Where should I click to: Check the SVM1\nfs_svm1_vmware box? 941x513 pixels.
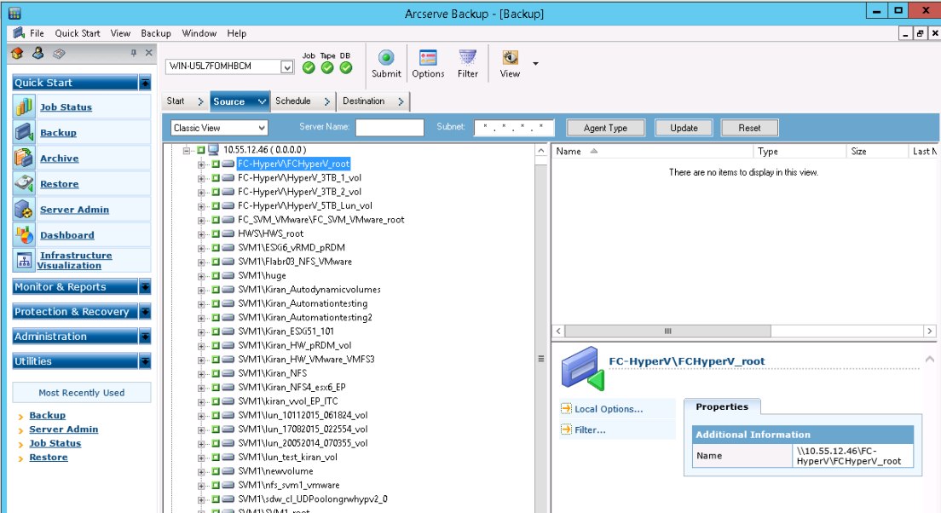click(216, 485)
